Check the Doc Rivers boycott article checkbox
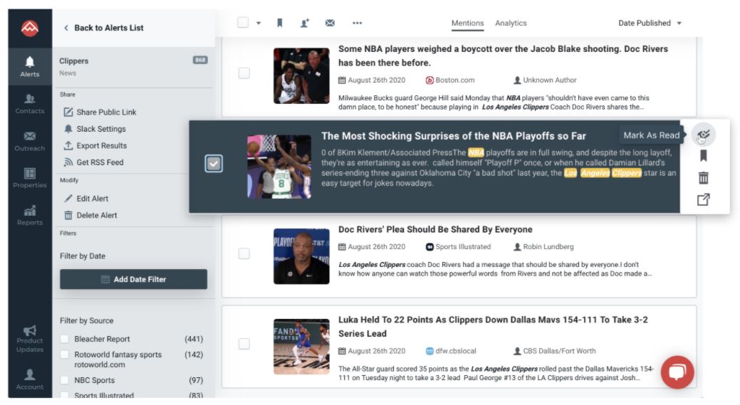Image resolution: width=740 pixels, height=405 pixels. (x=244, y=73)
